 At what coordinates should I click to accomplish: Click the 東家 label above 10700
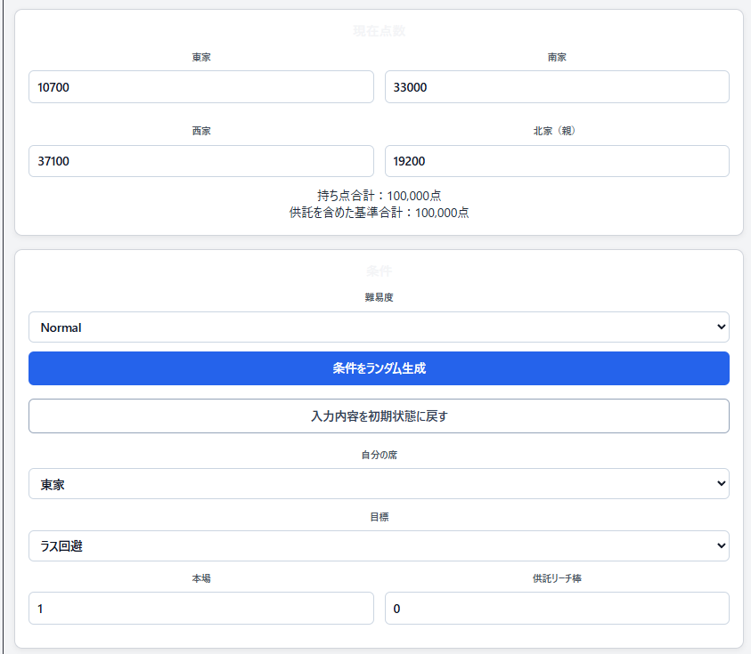pyautogui.click(x=201, y=58)
